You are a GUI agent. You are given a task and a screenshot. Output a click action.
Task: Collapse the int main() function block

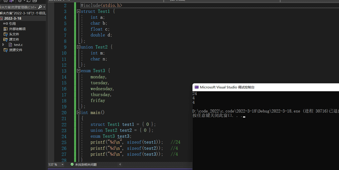pos(79,113)
